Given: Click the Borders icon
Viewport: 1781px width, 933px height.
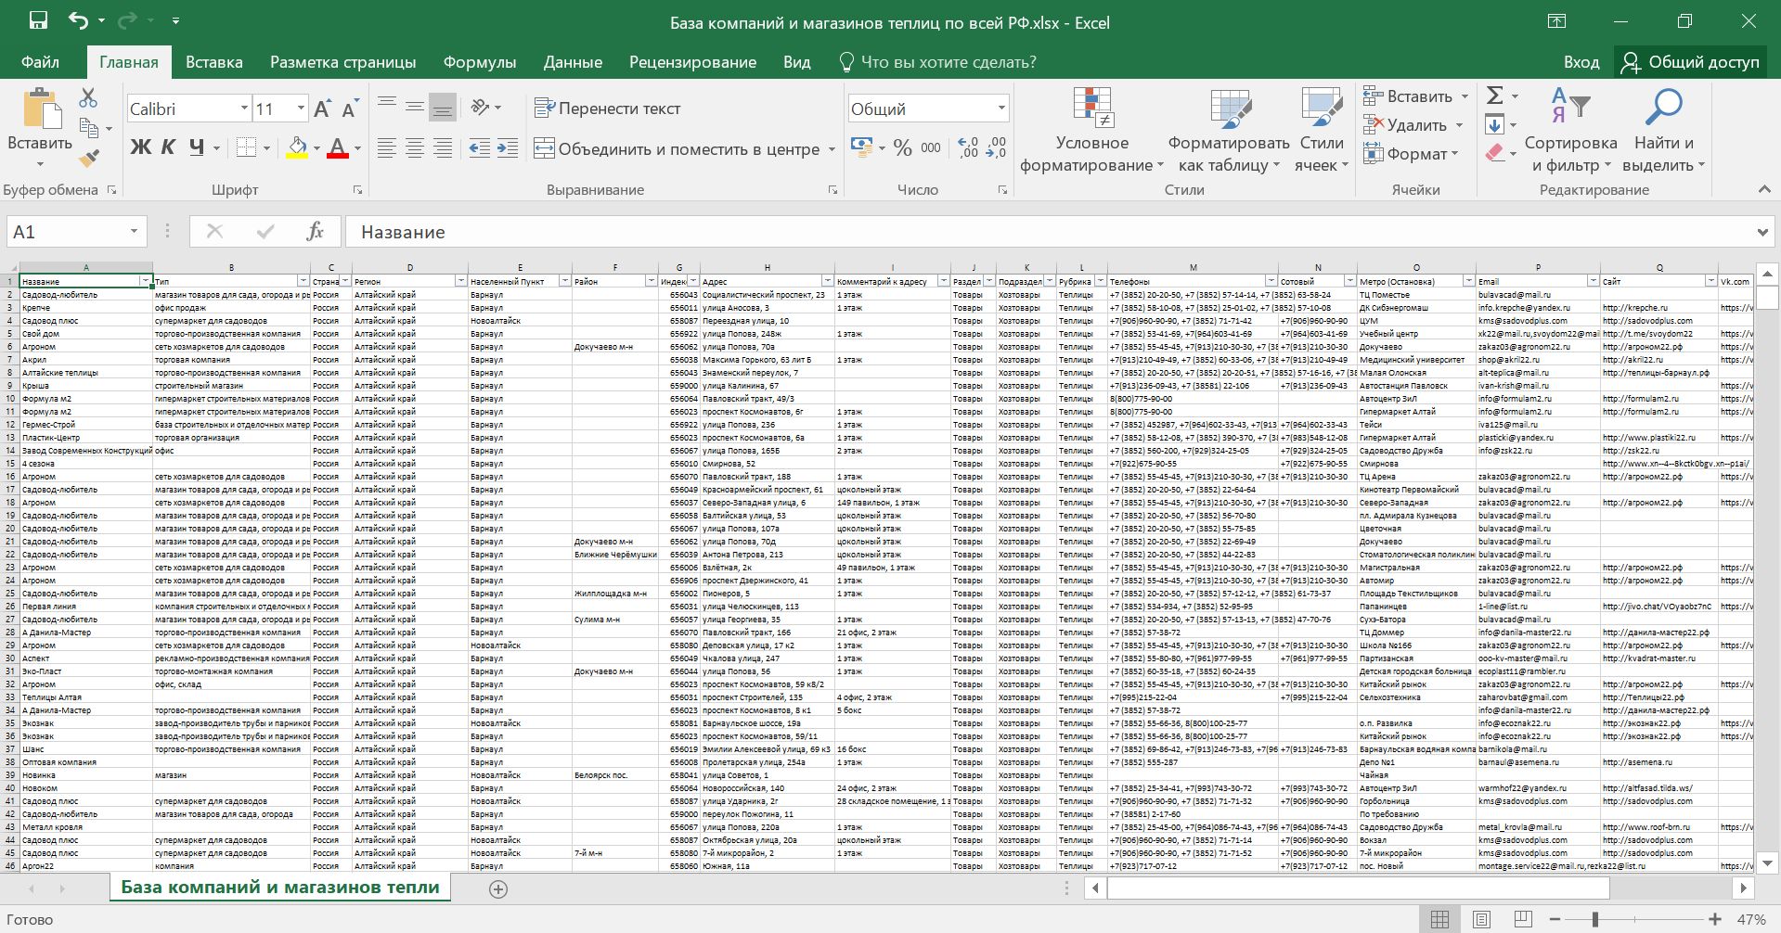Looking at the screenshot, I should click(x=246, y=147).
